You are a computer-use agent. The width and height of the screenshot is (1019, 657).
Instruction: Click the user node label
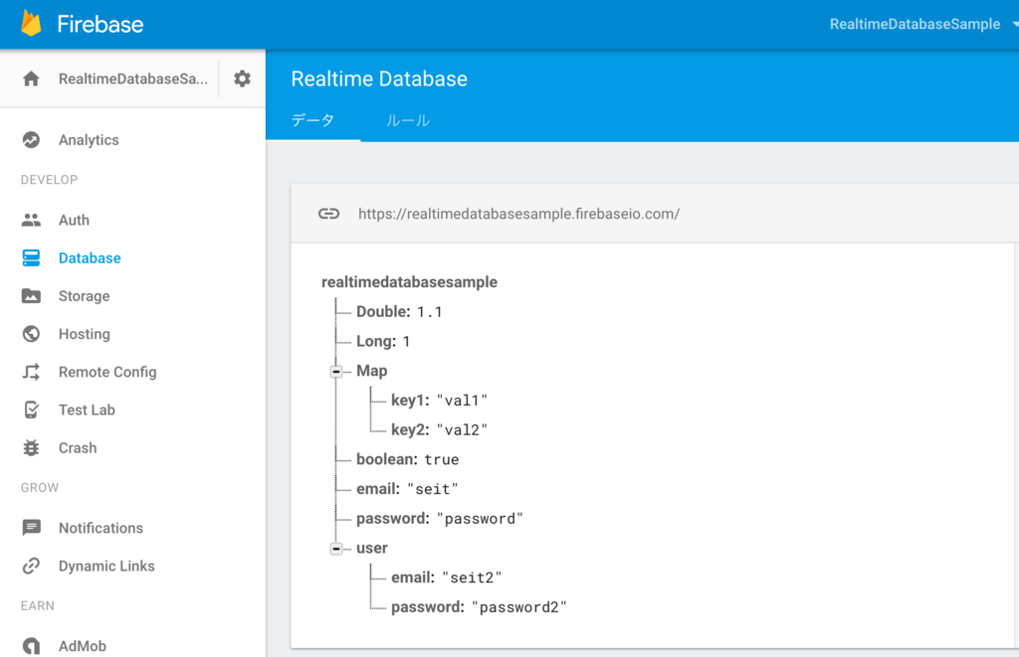tap(372, 548)
